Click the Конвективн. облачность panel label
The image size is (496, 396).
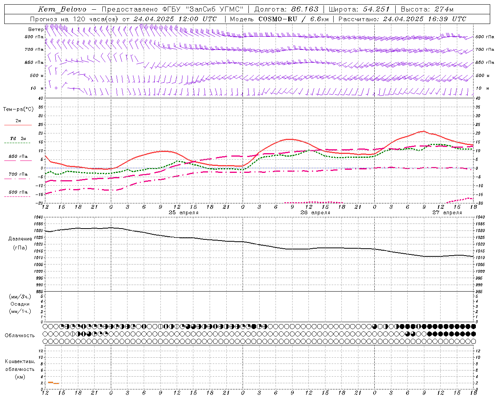pyautogui.click(x=20, y=369)
